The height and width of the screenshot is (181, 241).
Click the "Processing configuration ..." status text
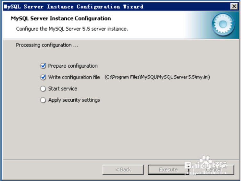click(x=47, y=45)
